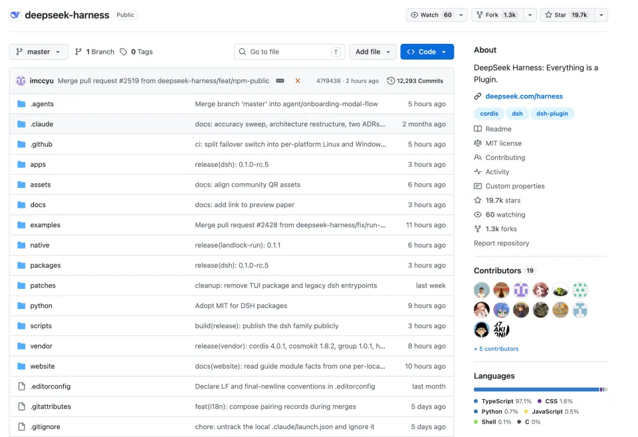
Task: Star the repository
Action: click(x=566, y=15)
